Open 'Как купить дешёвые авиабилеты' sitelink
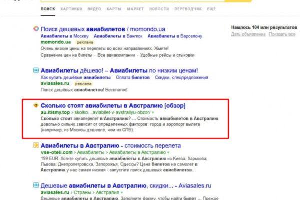 click(x=76, y=77)
